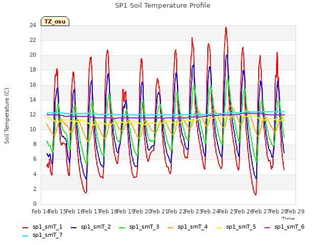Click the chart title SP1 Soil Temperature Profile
This screenshot has width=326, height=245.
click(162, 6)
